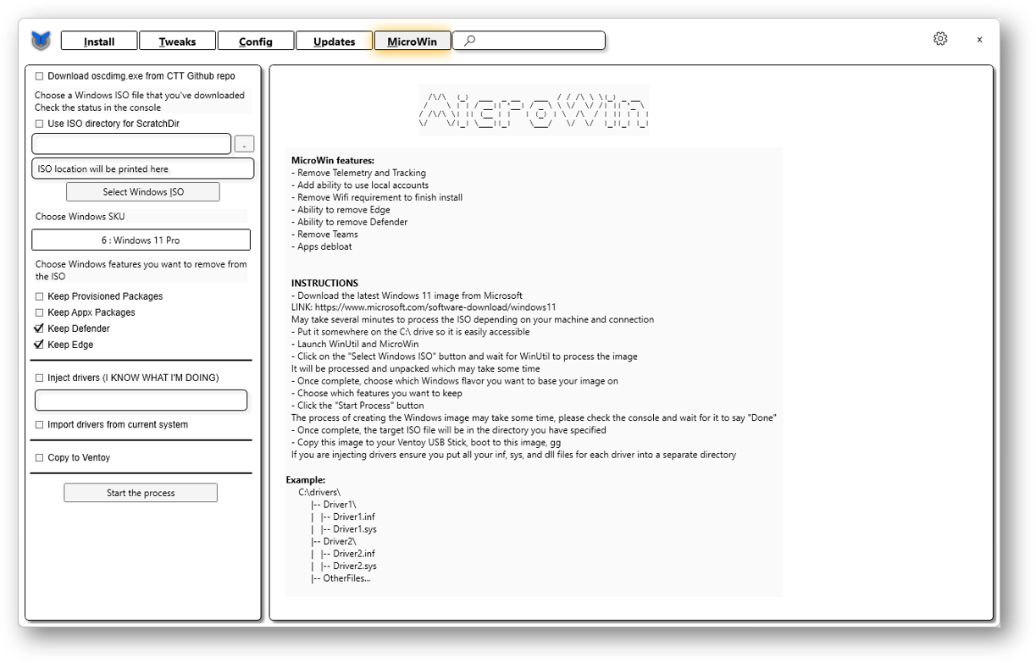
Task: Click the 'Driver1.inf' example entry
Action: [354, 517]
